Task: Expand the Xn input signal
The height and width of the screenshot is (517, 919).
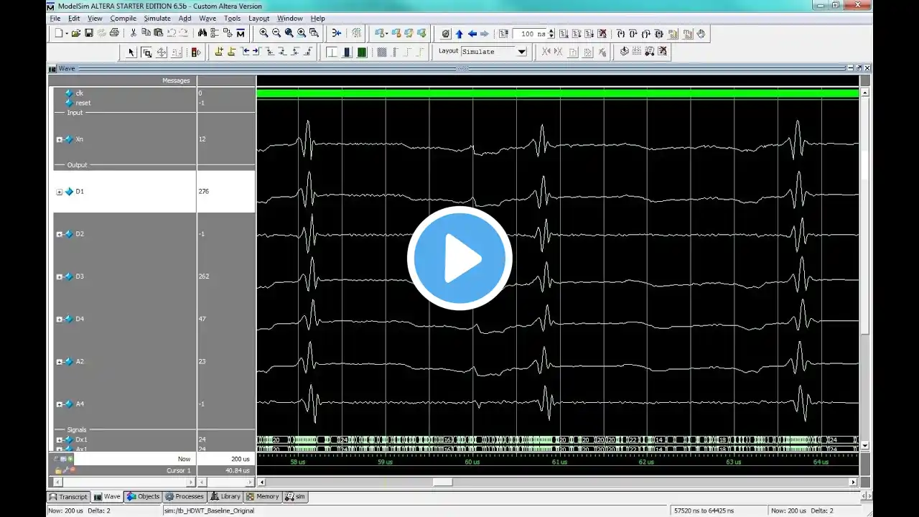Action: point(60,139)
